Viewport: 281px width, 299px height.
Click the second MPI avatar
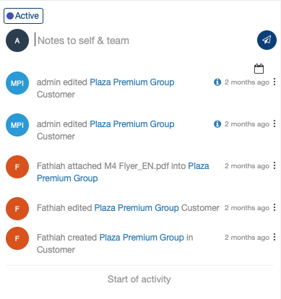pyautogui.click(x=17, y=125)
